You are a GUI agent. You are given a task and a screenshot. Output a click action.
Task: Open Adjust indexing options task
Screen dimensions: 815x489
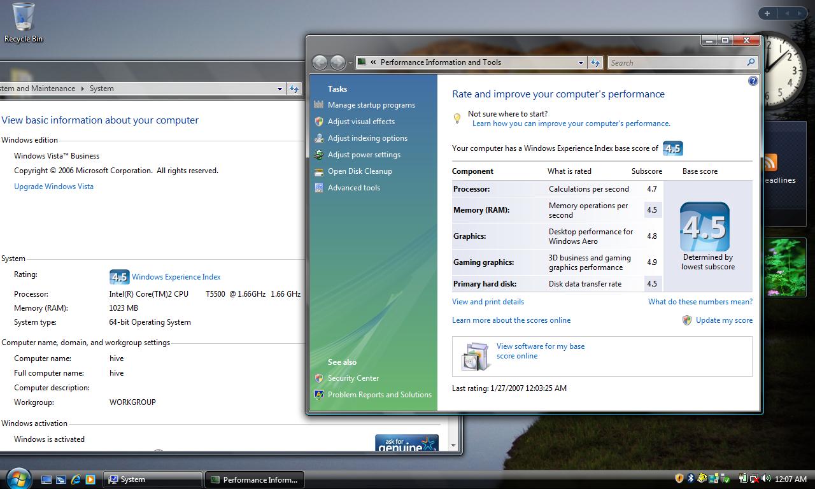click(367, 138)
